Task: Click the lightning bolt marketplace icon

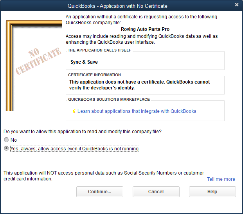Action: (x=74, y=111)
